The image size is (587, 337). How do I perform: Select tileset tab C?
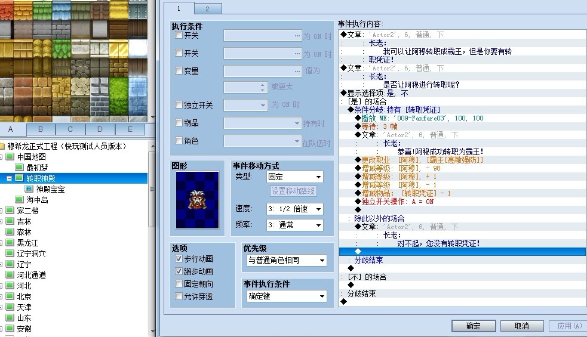[x=70, y=129]
